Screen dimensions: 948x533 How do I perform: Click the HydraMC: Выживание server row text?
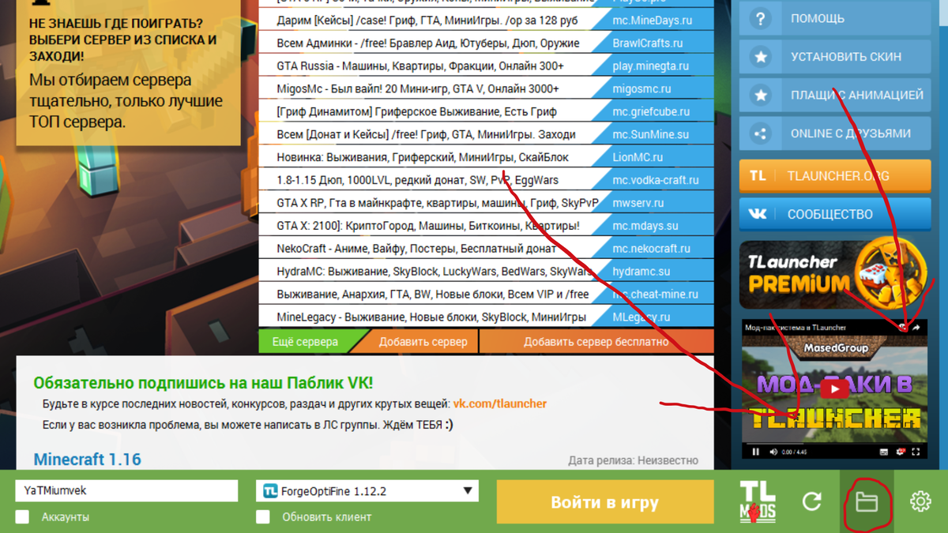tap(434, 272)
